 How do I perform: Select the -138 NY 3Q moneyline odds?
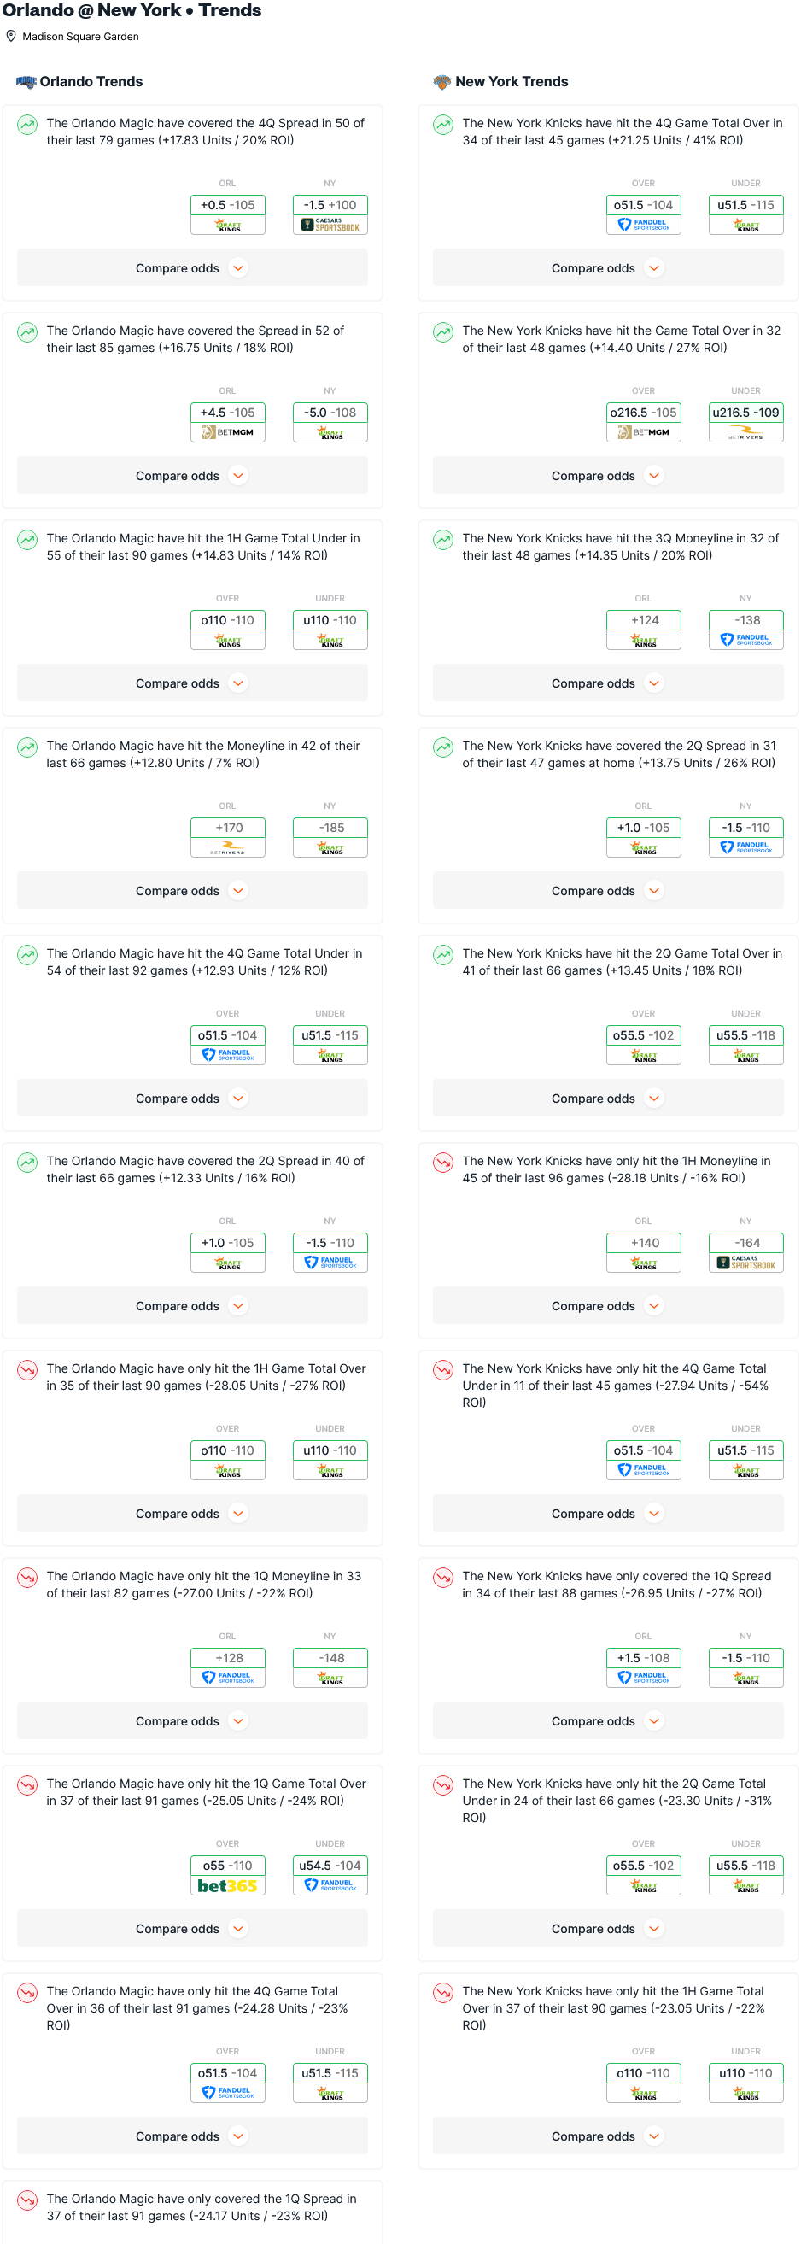coord(746,621)
